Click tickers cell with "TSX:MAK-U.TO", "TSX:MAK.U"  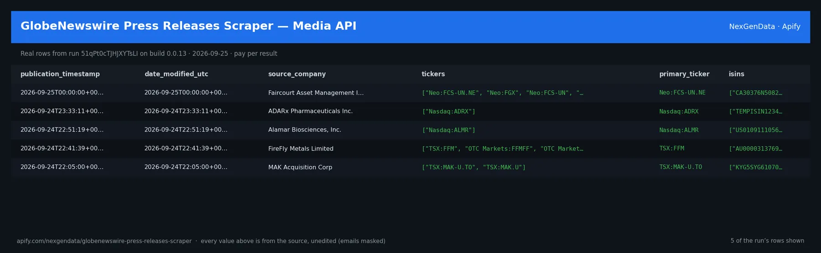tap(474, 167)
